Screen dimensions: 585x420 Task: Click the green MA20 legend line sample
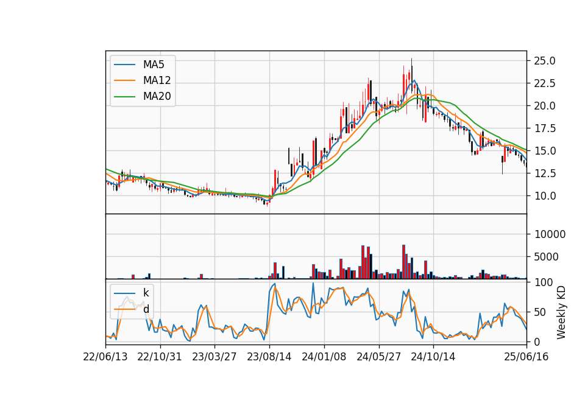coord(124,96)
